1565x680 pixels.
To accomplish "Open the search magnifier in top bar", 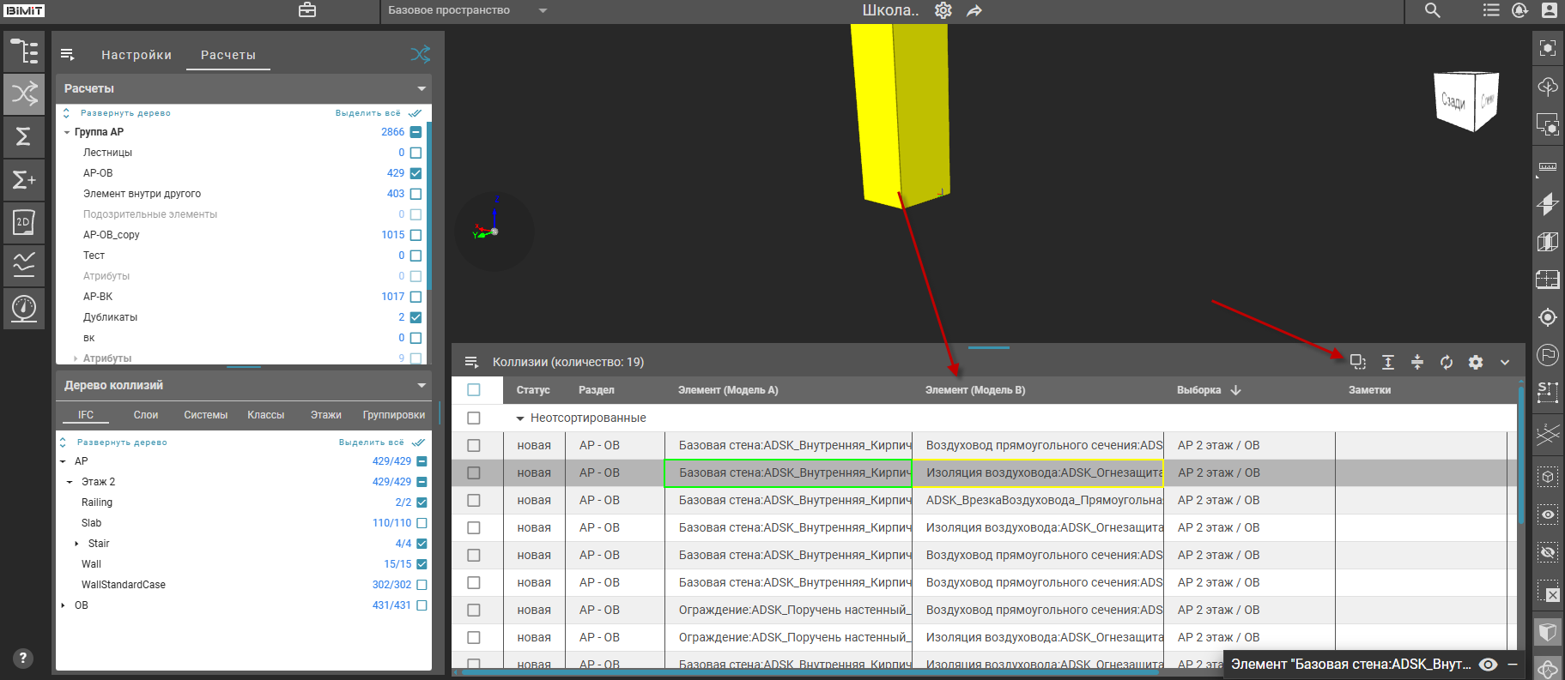I will (1433, 10).
